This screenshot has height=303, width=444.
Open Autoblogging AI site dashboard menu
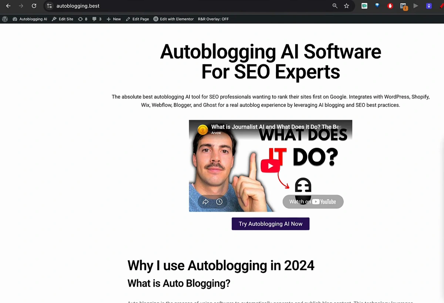click(x=30, y=19)
